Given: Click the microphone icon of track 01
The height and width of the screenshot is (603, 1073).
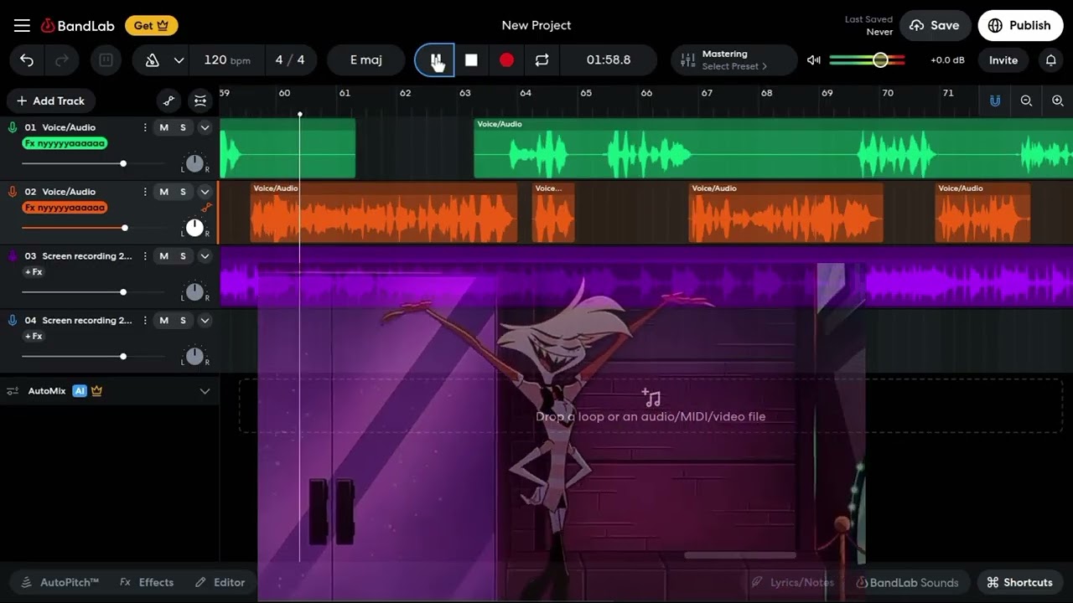Looking at the screenshot, I should click(x=13, y=127).
